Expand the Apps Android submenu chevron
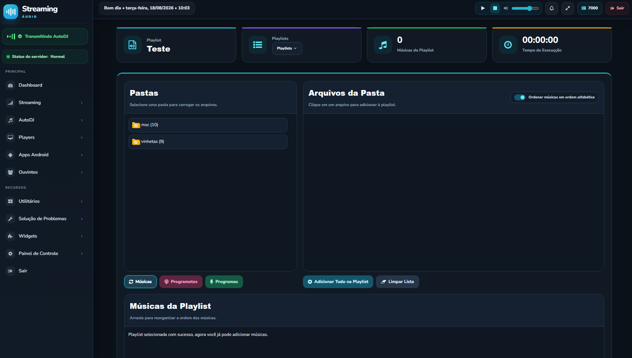 (x=82, y=155)
